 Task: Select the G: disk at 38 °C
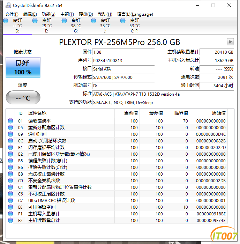[x=76, y=26]
